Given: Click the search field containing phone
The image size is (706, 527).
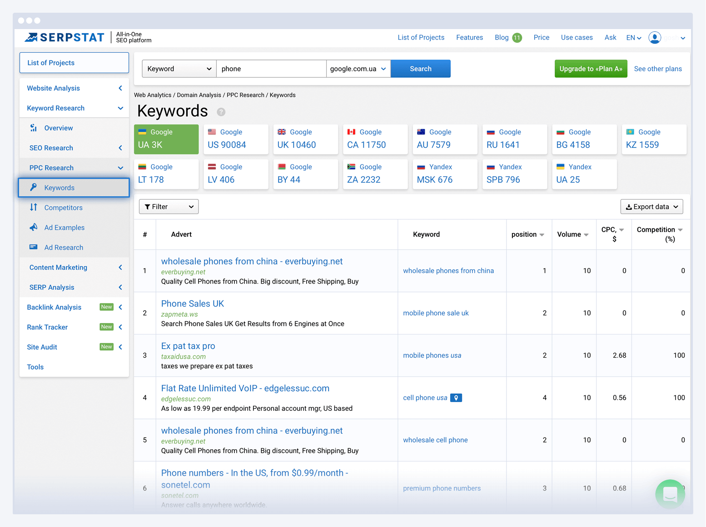Looking at the screenshot, I should [271, 69].
